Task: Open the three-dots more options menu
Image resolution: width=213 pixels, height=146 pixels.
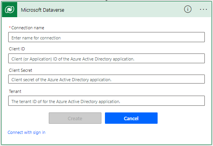Action: pos(203,9)
